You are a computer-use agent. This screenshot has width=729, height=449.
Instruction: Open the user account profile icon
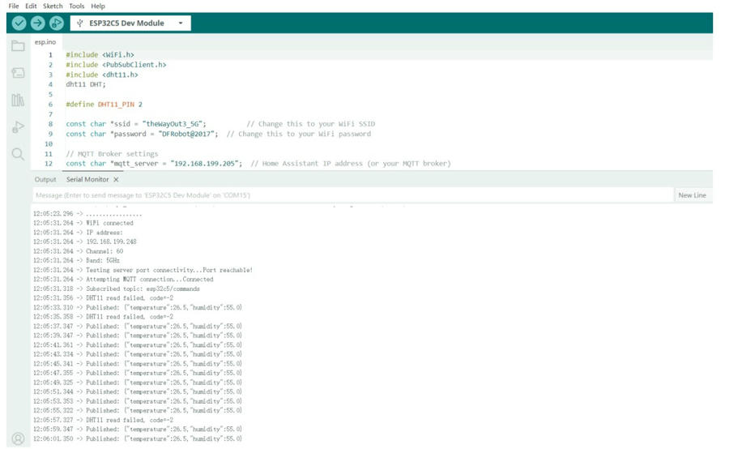(x=18, y=438)
